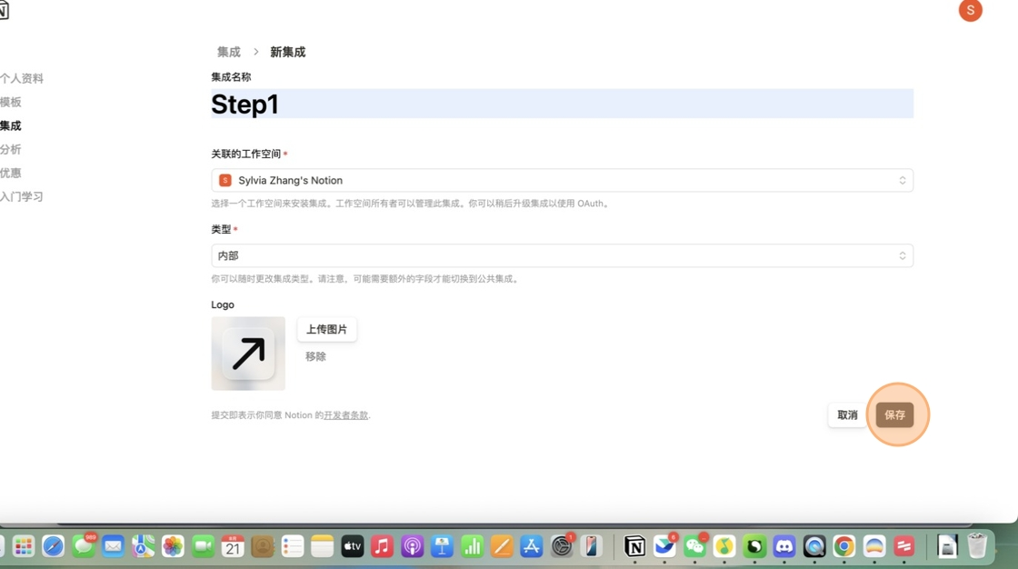Go to 个人资料 in sidebar
Screen dimensions: 1018x569
22,78
